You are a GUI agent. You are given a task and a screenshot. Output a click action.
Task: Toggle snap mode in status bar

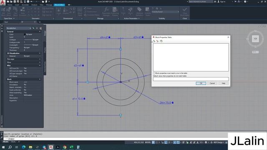pyautogui.click(x=157, y=142)
